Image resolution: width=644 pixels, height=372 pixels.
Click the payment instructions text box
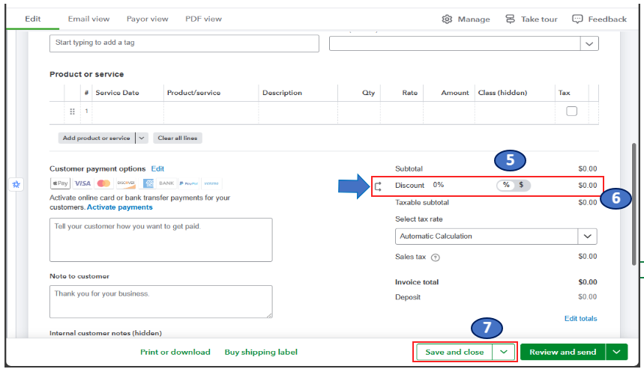pyautogui.click(x=161, y=240)
